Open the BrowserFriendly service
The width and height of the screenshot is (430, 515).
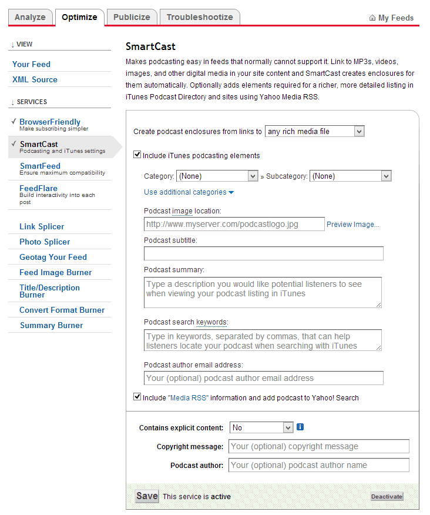pyautogui.click(x=50, y=122)
